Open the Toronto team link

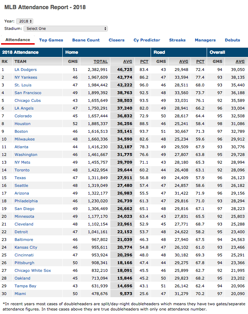[x=22, y=170]
